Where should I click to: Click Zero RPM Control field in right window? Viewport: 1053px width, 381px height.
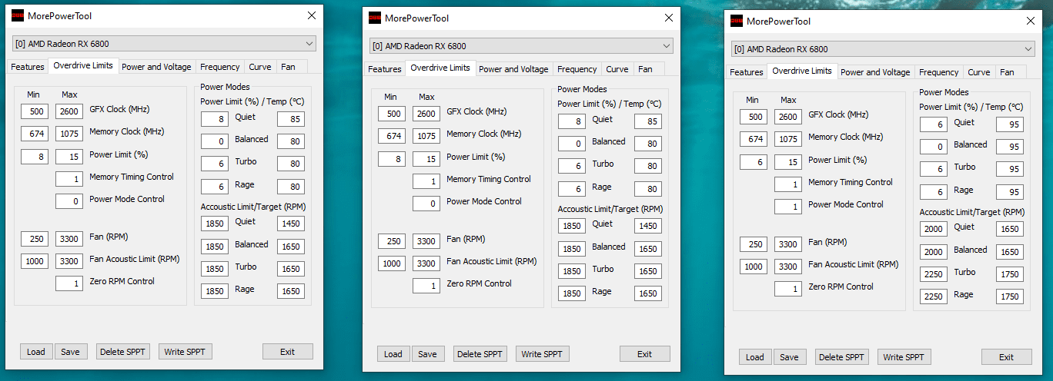pos(788,289)
